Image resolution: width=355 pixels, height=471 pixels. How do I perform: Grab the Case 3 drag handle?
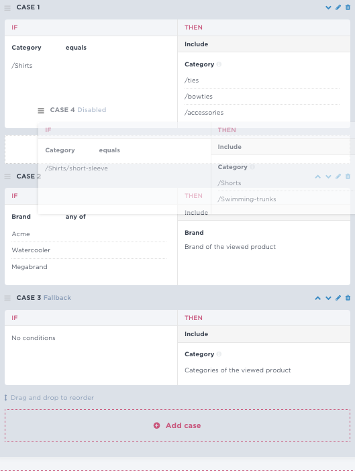(7, 298)
